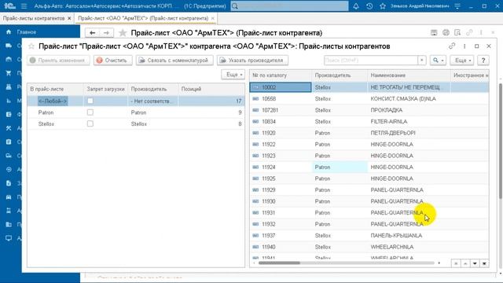Image resolution: width=503 pixels, height=283 pixels.
Task: Toggle Запрет загрузки checkbox for Stellox
Action: (90, 123)
